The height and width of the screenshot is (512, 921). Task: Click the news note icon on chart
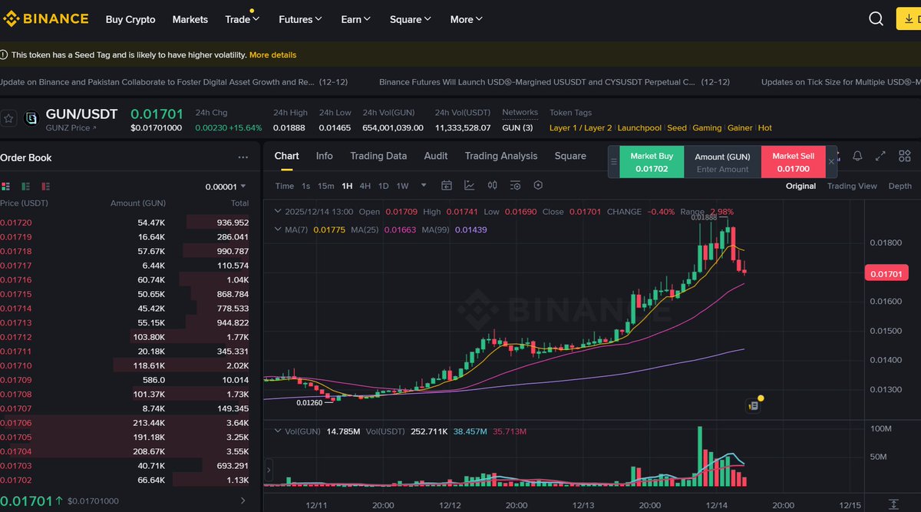point(754,405)
